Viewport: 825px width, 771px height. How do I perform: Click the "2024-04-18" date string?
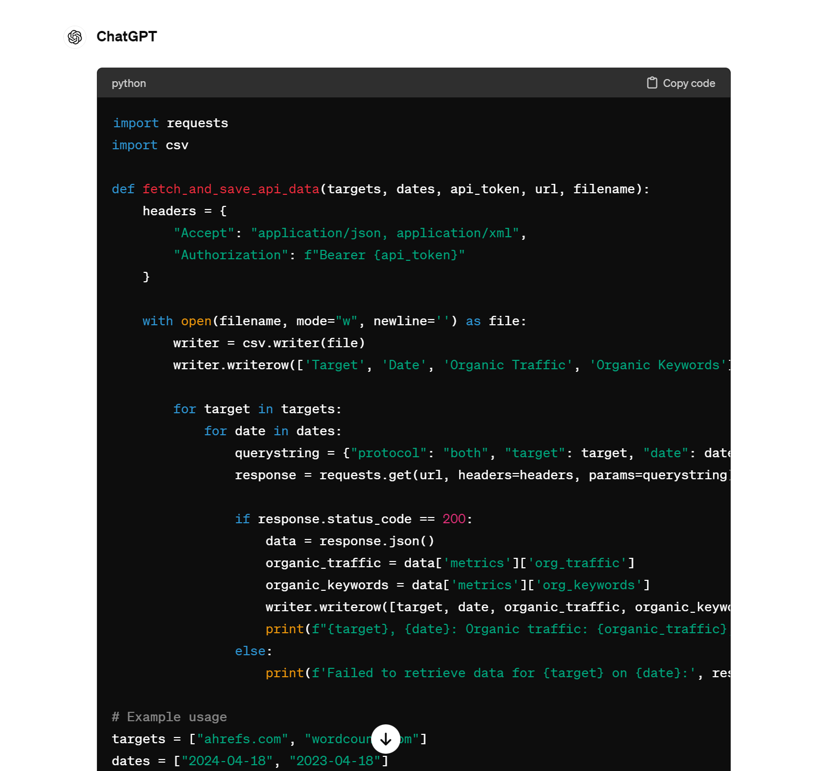pos(227,761)
